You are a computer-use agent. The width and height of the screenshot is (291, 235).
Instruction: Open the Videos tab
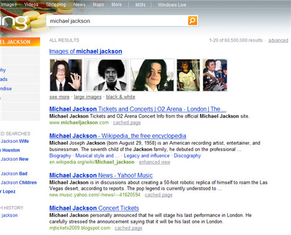31,4
